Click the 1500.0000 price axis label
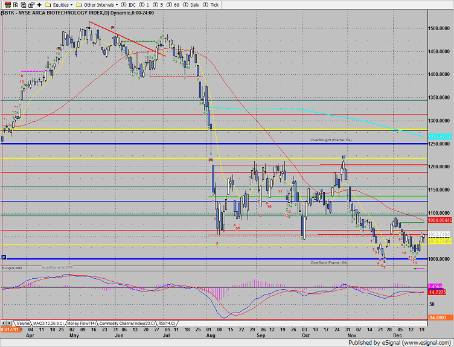This screenshot has height=347, width=454. coord(439,28)
